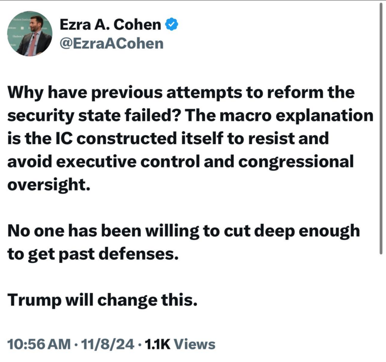
Task: Open the Ezra A. Cohen display name
Action: tap(111, 23)
